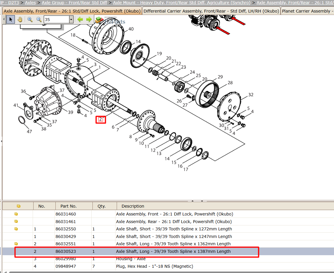
Task: Select the Axle Assembly, Front description row
Action: coord(174,214)
